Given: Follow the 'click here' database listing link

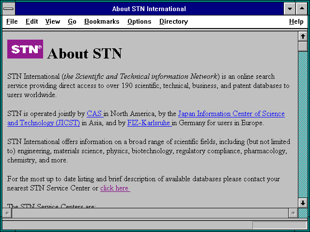Looking at the screenshot, I should point(115,188).
